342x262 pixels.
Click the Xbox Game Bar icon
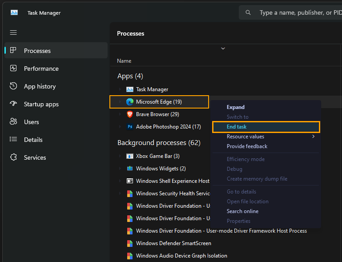[130, 156]
